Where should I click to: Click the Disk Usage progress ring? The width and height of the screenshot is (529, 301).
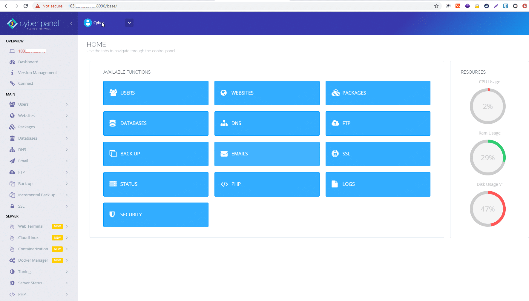[488, 209]
